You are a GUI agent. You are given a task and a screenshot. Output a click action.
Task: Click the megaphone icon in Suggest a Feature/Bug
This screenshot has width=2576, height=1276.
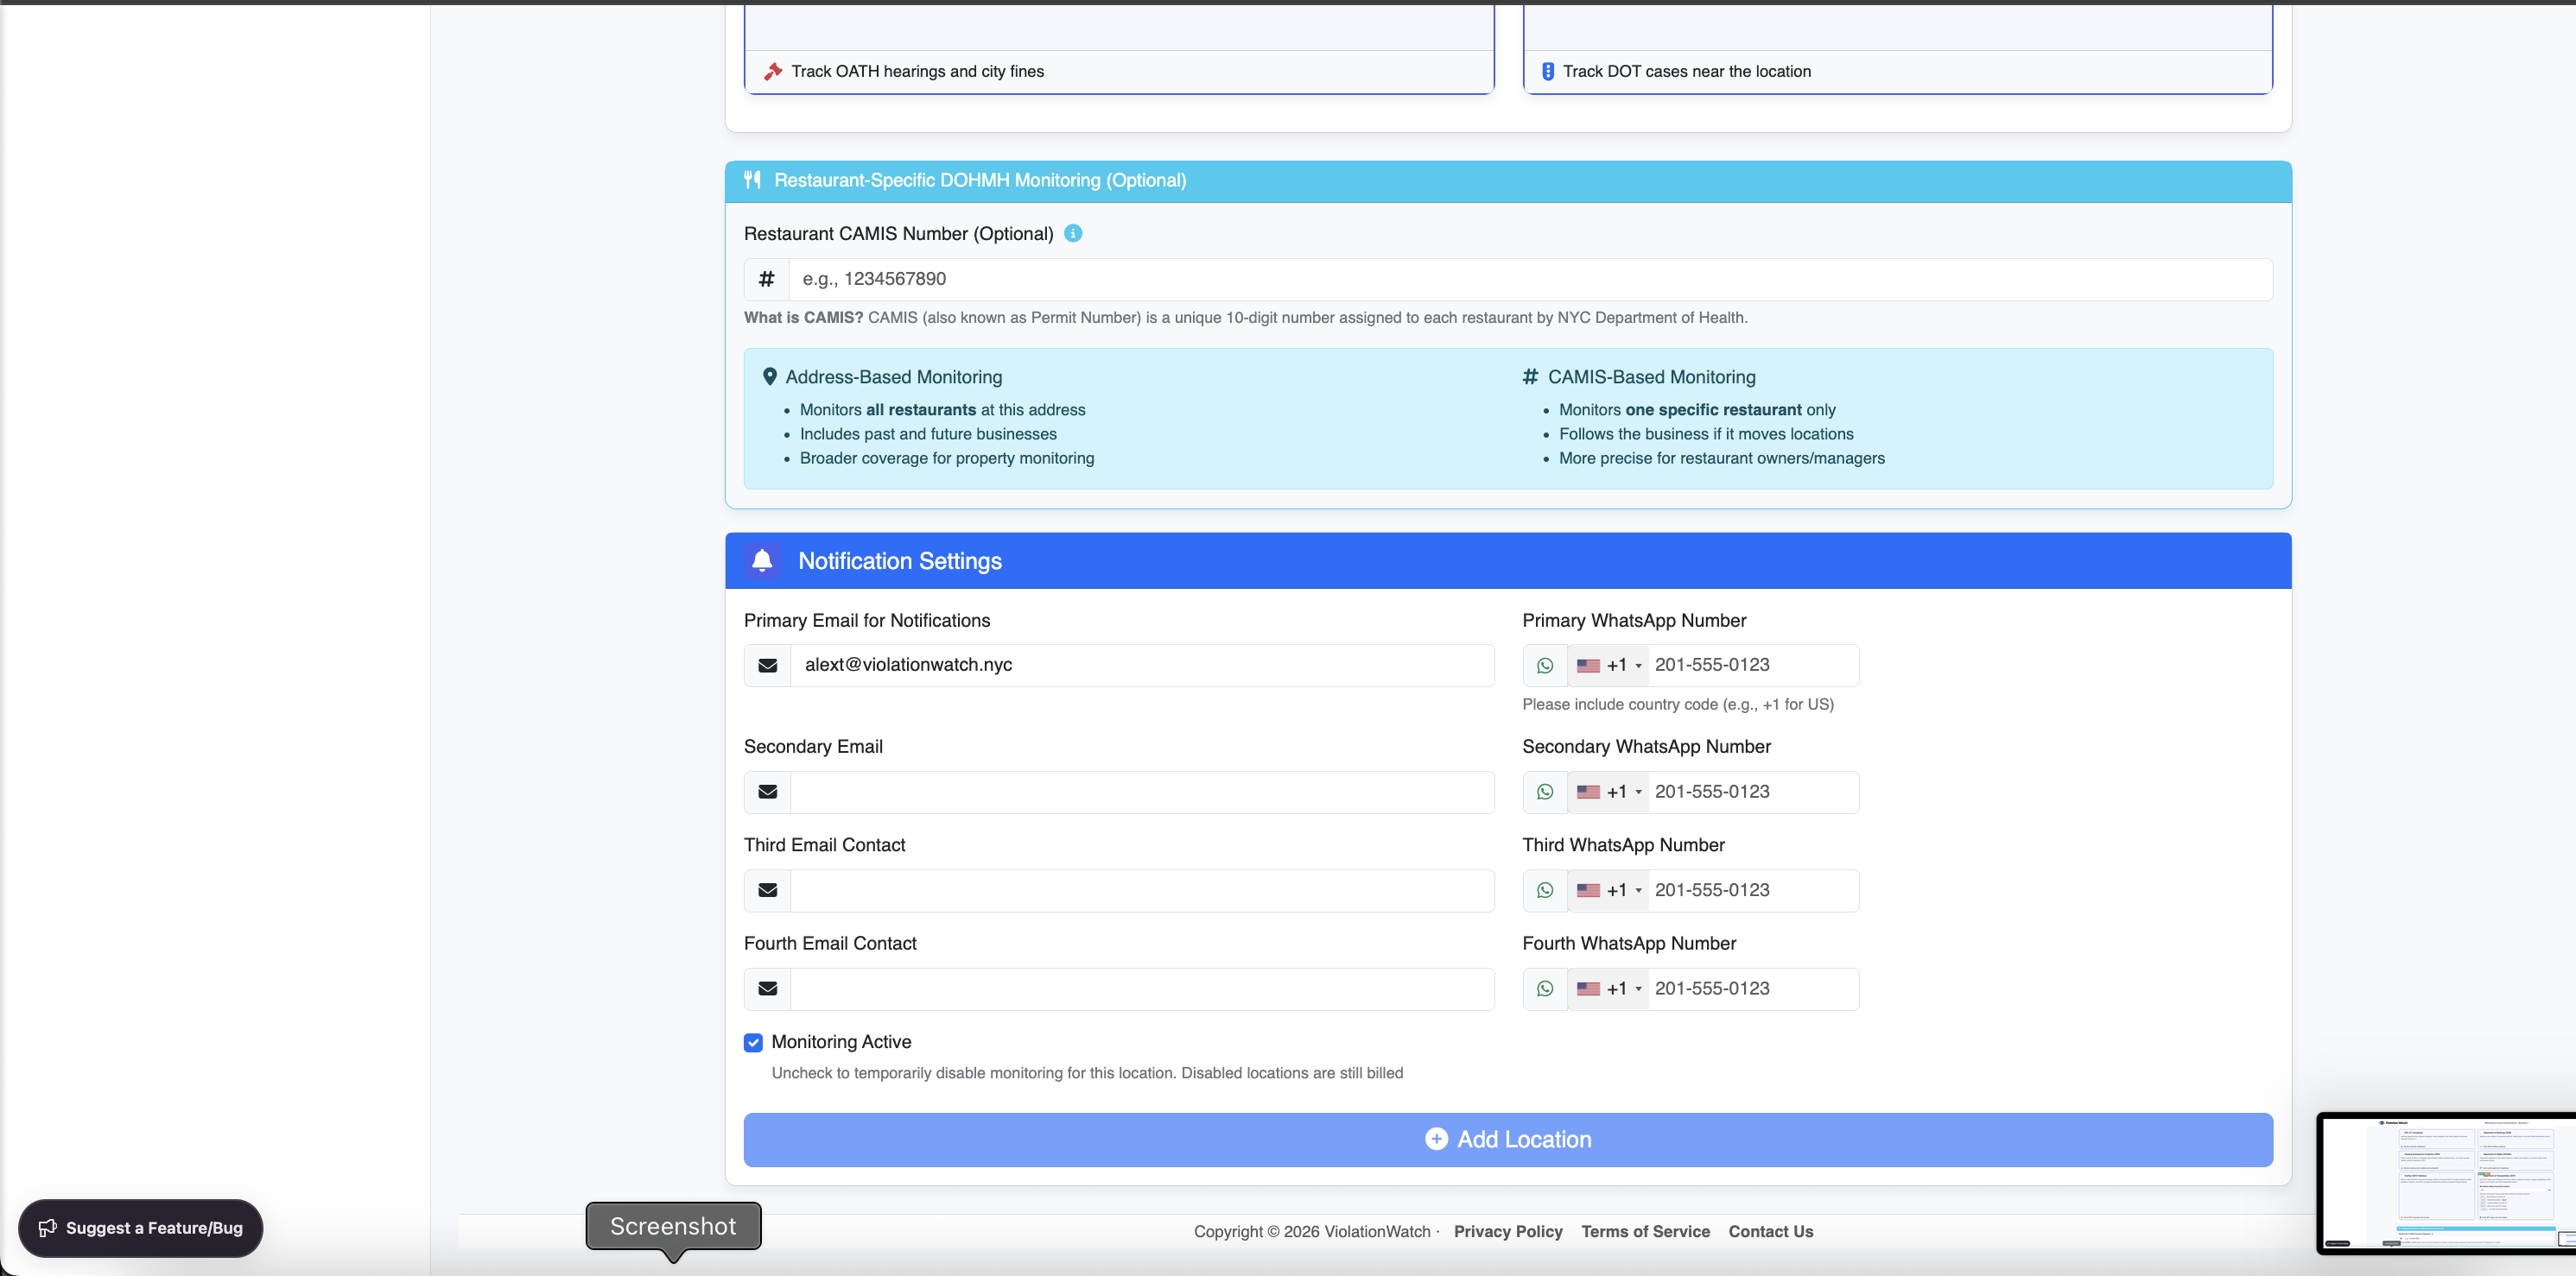(x=47, y=1228)
